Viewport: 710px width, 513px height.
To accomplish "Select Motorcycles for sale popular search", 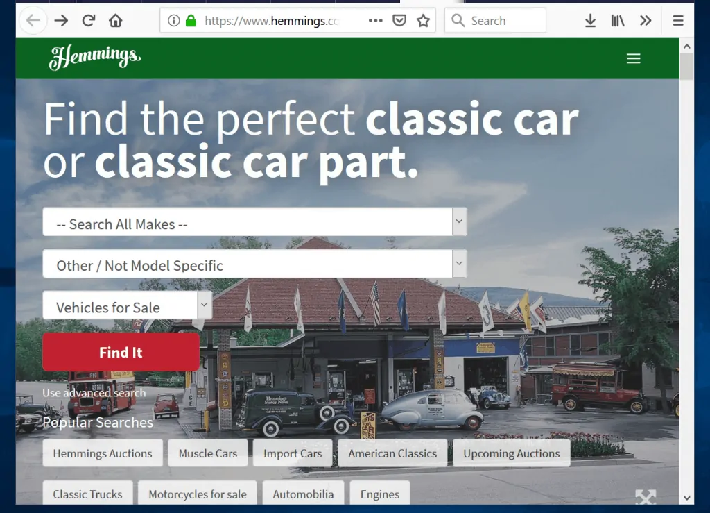I will click(x=198, y=493).
